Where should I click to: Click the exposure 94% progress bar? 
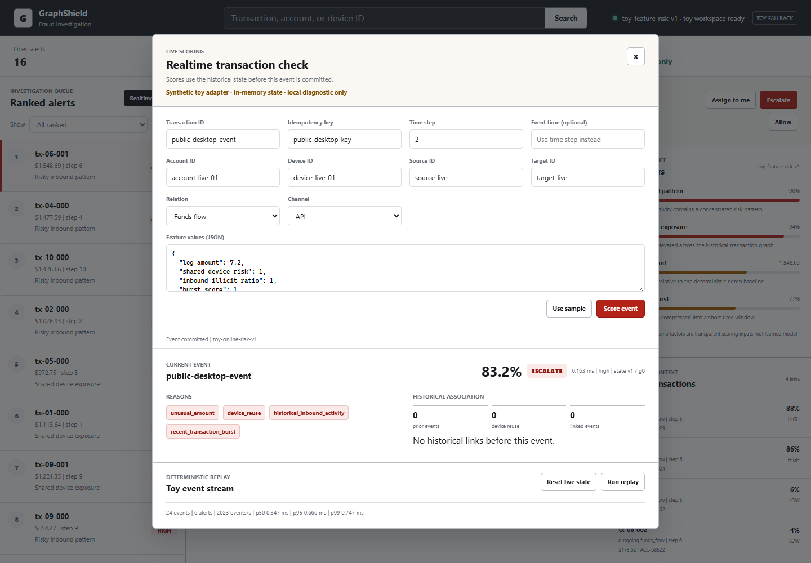[x=729, y=236]
